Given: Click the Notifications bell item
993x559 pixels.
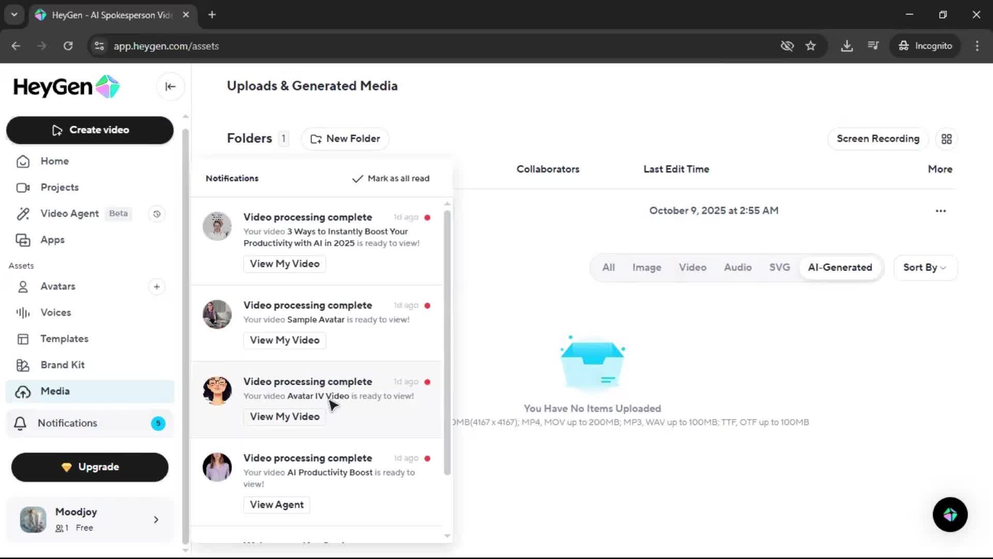Looking at the screenshot, I should (67, 423).
